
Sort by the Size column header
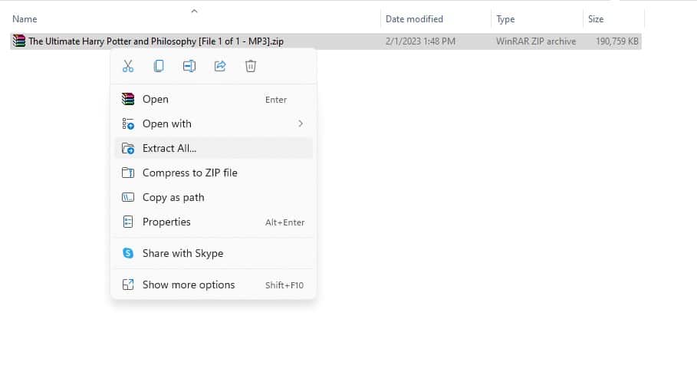click(596, 19)
